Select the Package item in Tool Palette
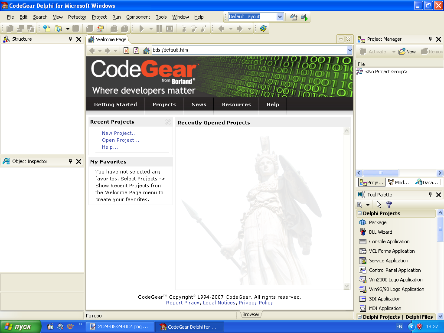The width and height of the screenshot is (444, 333). click(x=395, y=222)
